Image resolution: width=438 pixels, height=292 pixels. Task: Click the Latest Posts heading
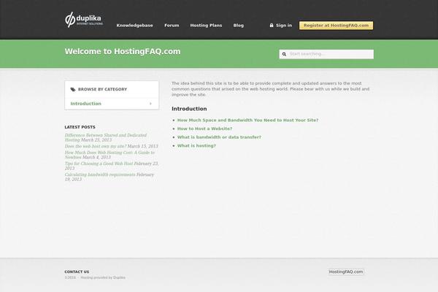click(80, 127)
